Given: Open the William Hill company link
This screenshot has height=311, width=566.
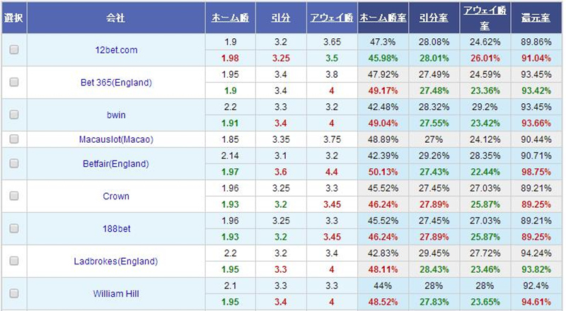Looking at the screenshot, I should tap(116, 293).
